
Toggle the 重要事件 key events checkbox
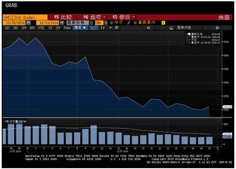(135, 23)
